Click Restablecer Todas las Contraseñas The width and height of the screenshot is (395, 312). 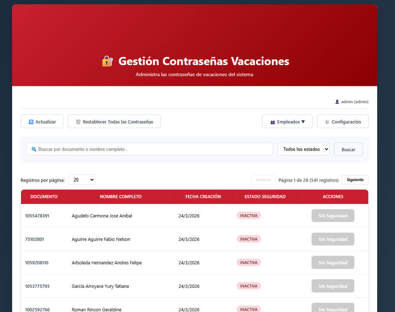(x=114, y=121)
